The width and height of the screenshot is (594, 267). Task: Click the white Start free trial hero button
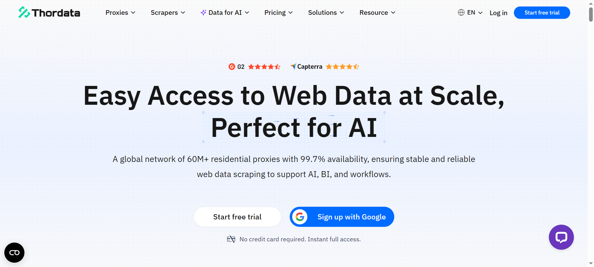coord(237,217)
